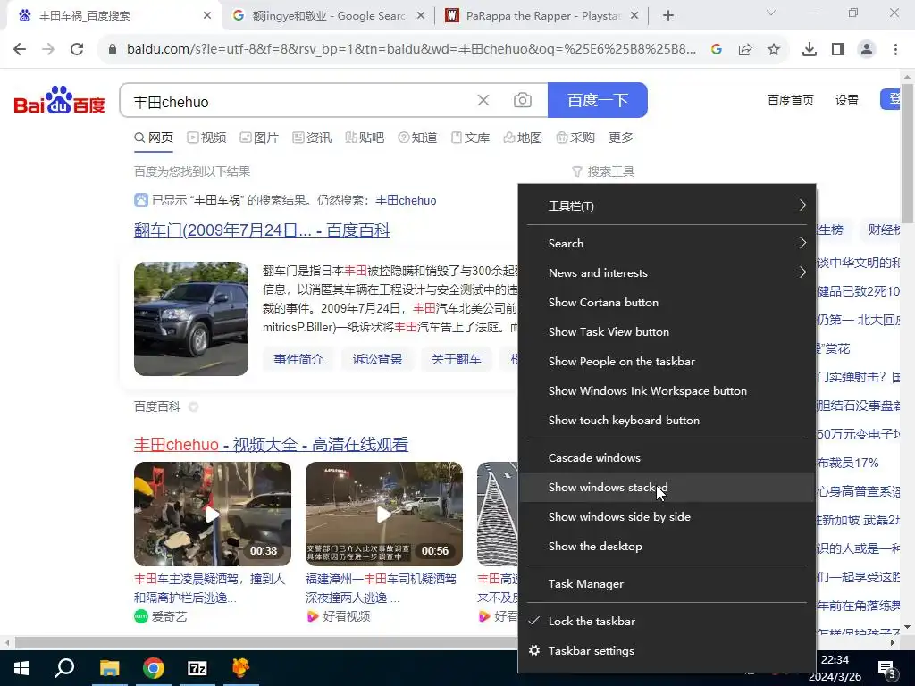Open Baidu 设置 link
Screen dimensions: 915x686
[x=847, y=100]
